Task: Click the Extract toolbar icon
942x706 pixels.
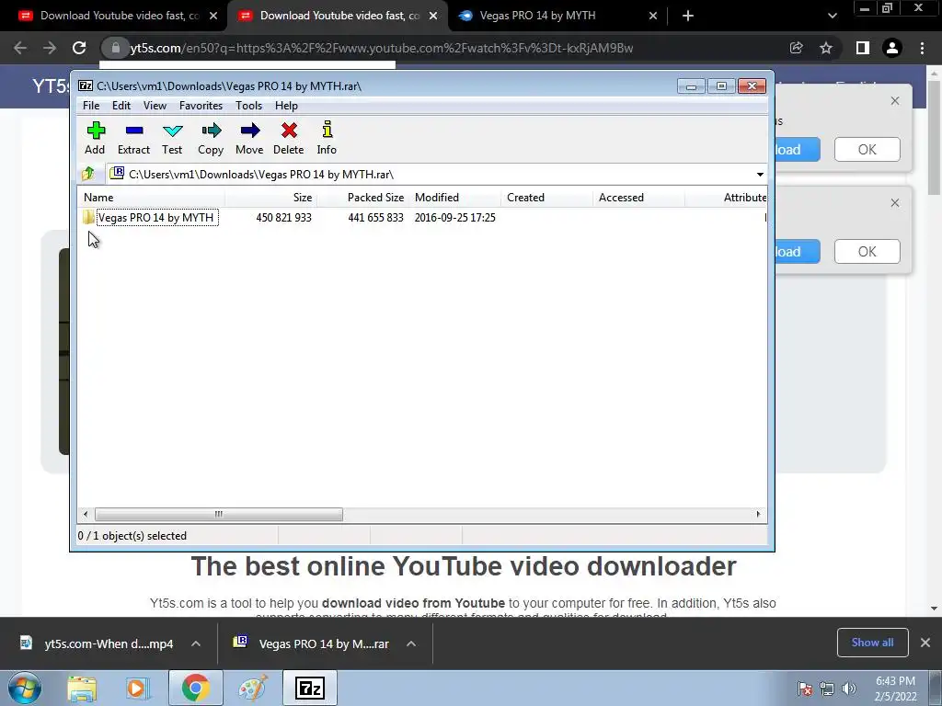Action: point(133,138)
